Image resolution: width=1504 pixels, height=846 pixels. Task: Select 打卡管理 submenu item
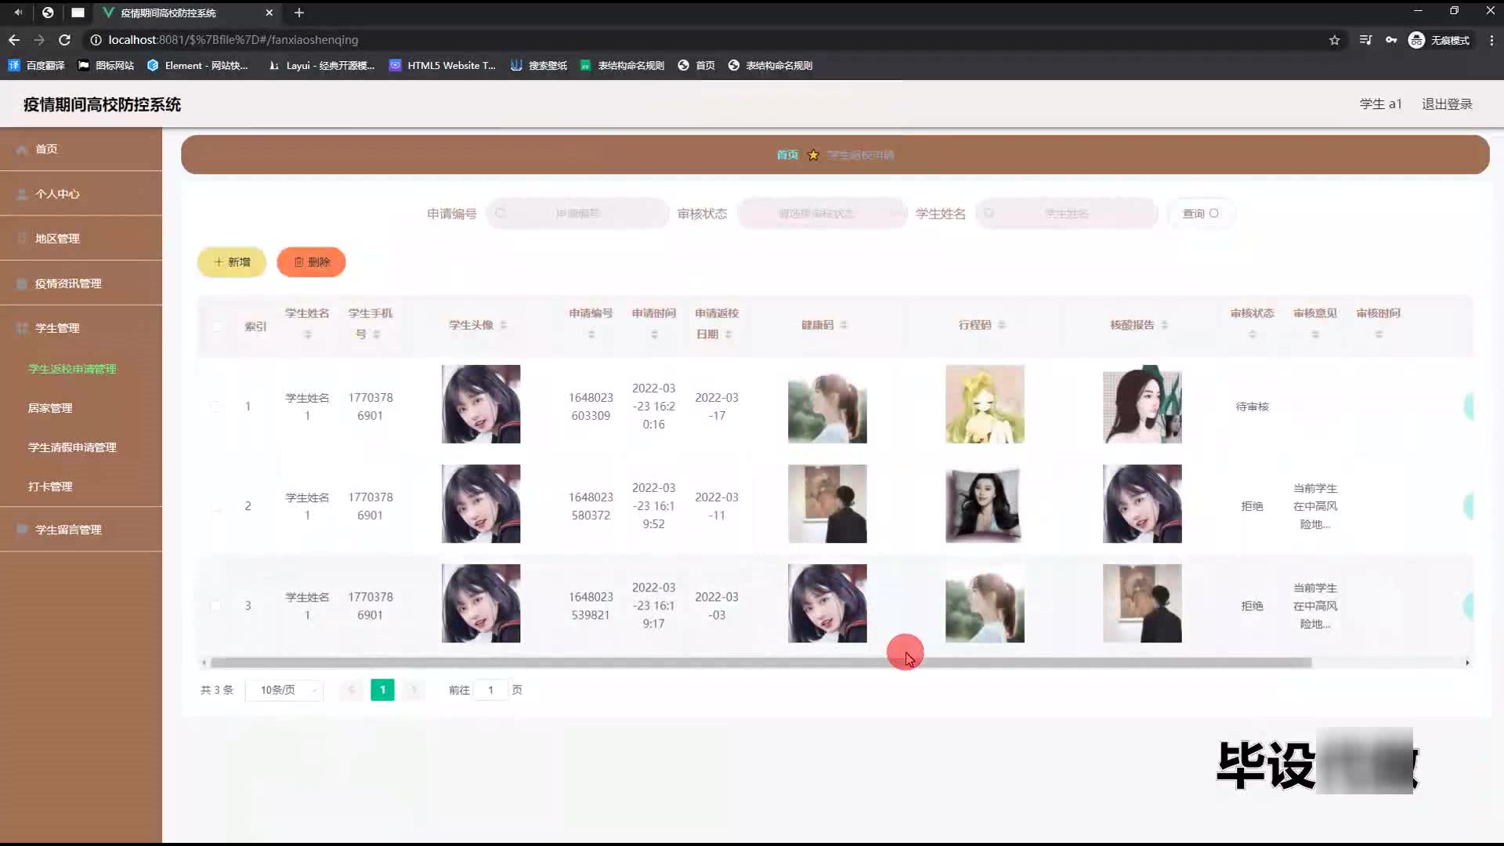tap(50, 486)
